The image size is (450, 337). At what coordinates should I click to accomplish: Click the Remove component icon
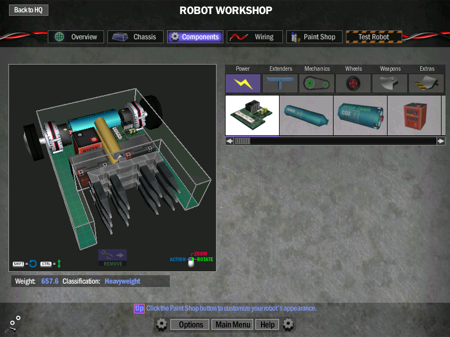click(112, 257)
